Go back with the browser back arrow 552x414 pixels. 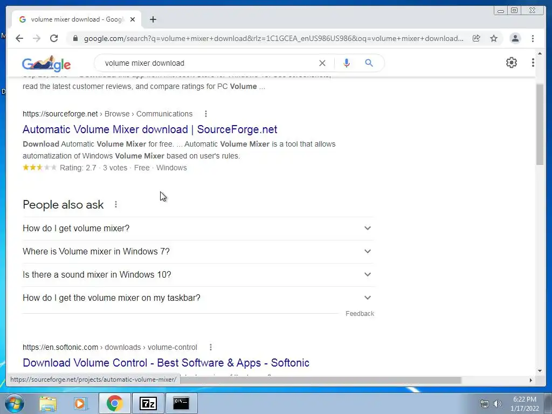click(19, 38)
